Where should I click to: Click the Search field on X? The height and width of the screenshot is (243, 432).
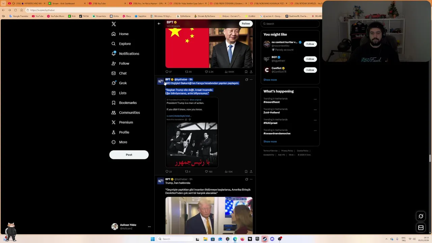290,24
